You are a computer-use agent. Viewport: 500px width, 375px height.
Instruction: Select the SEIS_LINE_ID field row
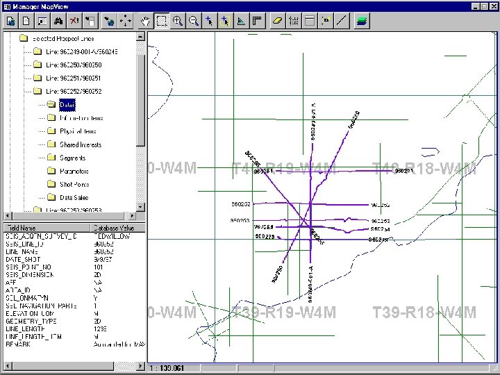[x=74, y=244]
